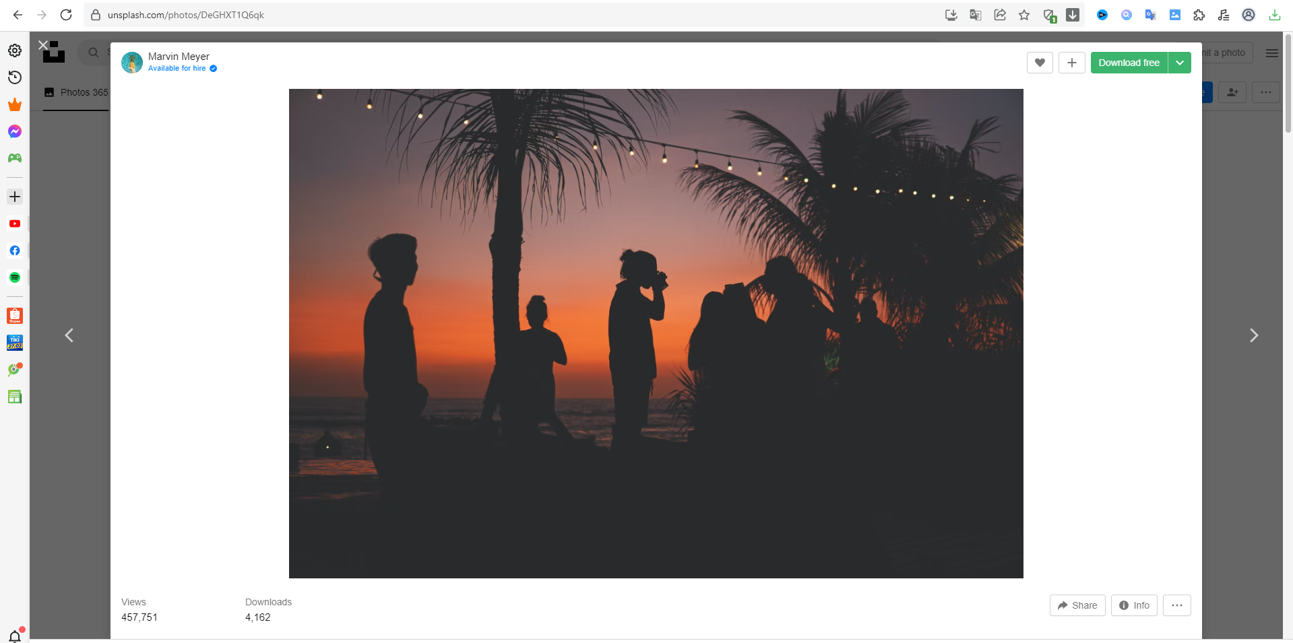Open download size dropdown arrow
Image resolution: width=1293 pixels, height=643 pixels.
[1180, 63]
